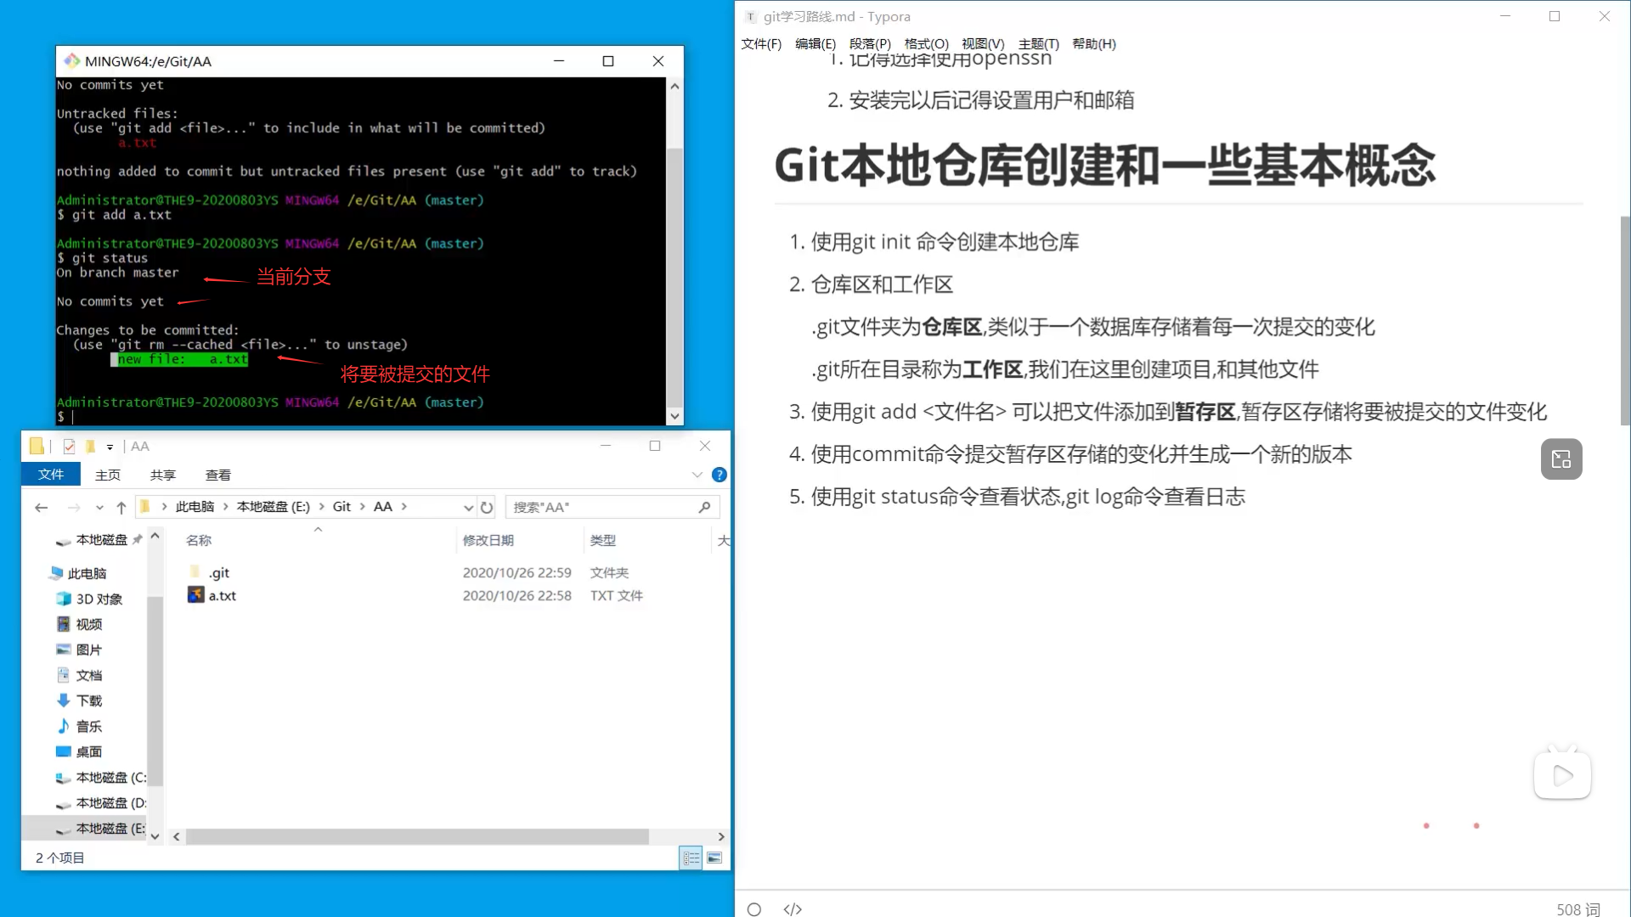Click Properties icon in quick access toolbar
1631x917 pixels.
pyautogui.click(x=69, y=447)
